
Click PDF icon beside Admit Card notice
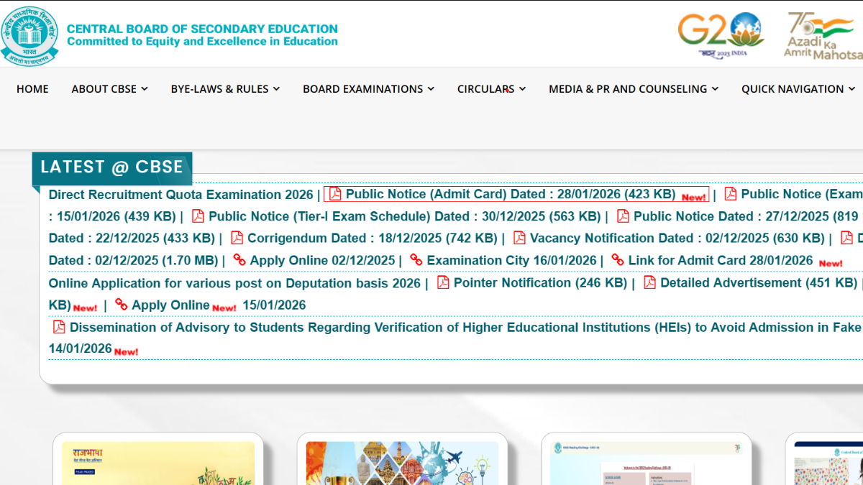[x=334, y=194]
